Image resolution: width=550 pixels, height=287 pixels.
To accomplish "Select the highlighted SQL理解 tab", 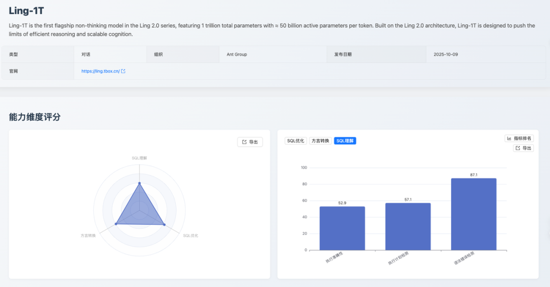I will tap(345, 141).
